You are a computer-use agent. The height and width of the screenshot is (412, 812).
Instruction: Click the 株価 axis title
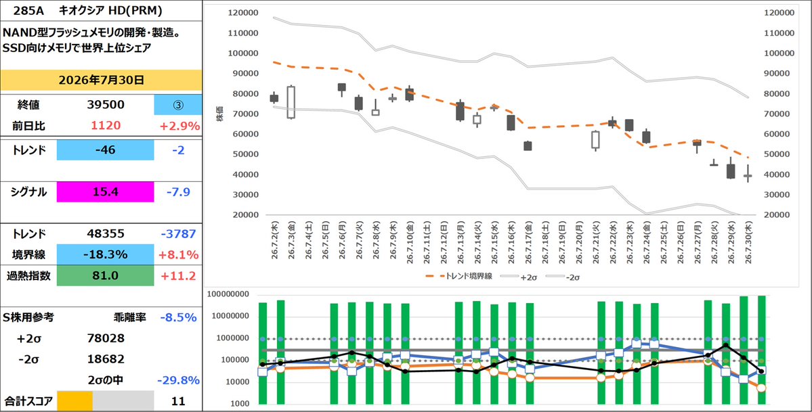[x=221, y=112]
